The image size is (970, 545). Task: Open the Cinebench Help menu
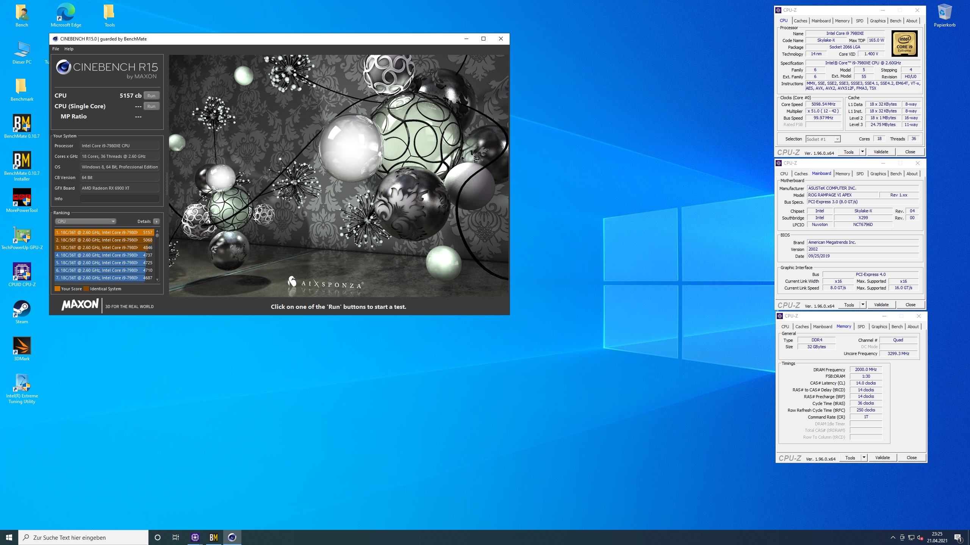pos(69,49)
